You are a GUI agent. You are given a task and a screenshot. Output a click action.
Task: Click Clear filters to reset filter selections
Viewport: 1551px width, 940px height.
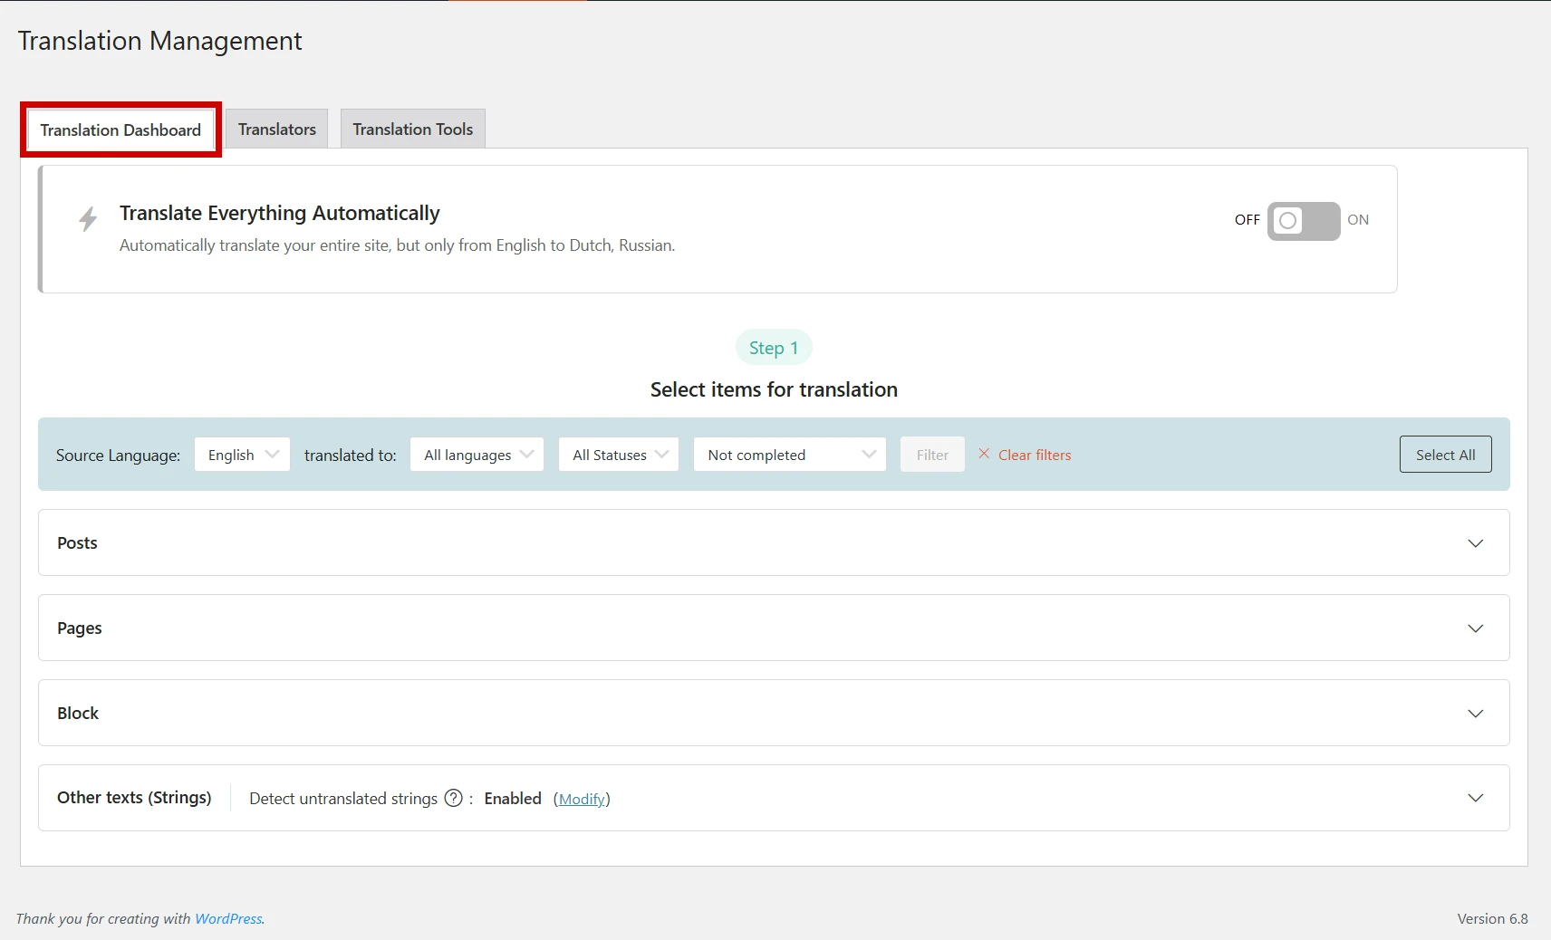click(1034, 455)
